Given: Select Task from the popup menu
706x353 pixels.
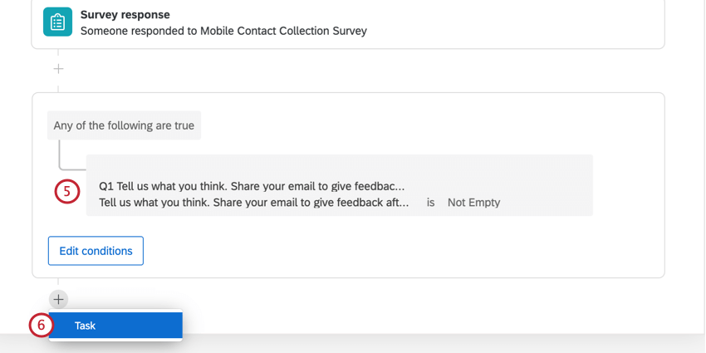Looking at the screenshot, I should [115, 326].
